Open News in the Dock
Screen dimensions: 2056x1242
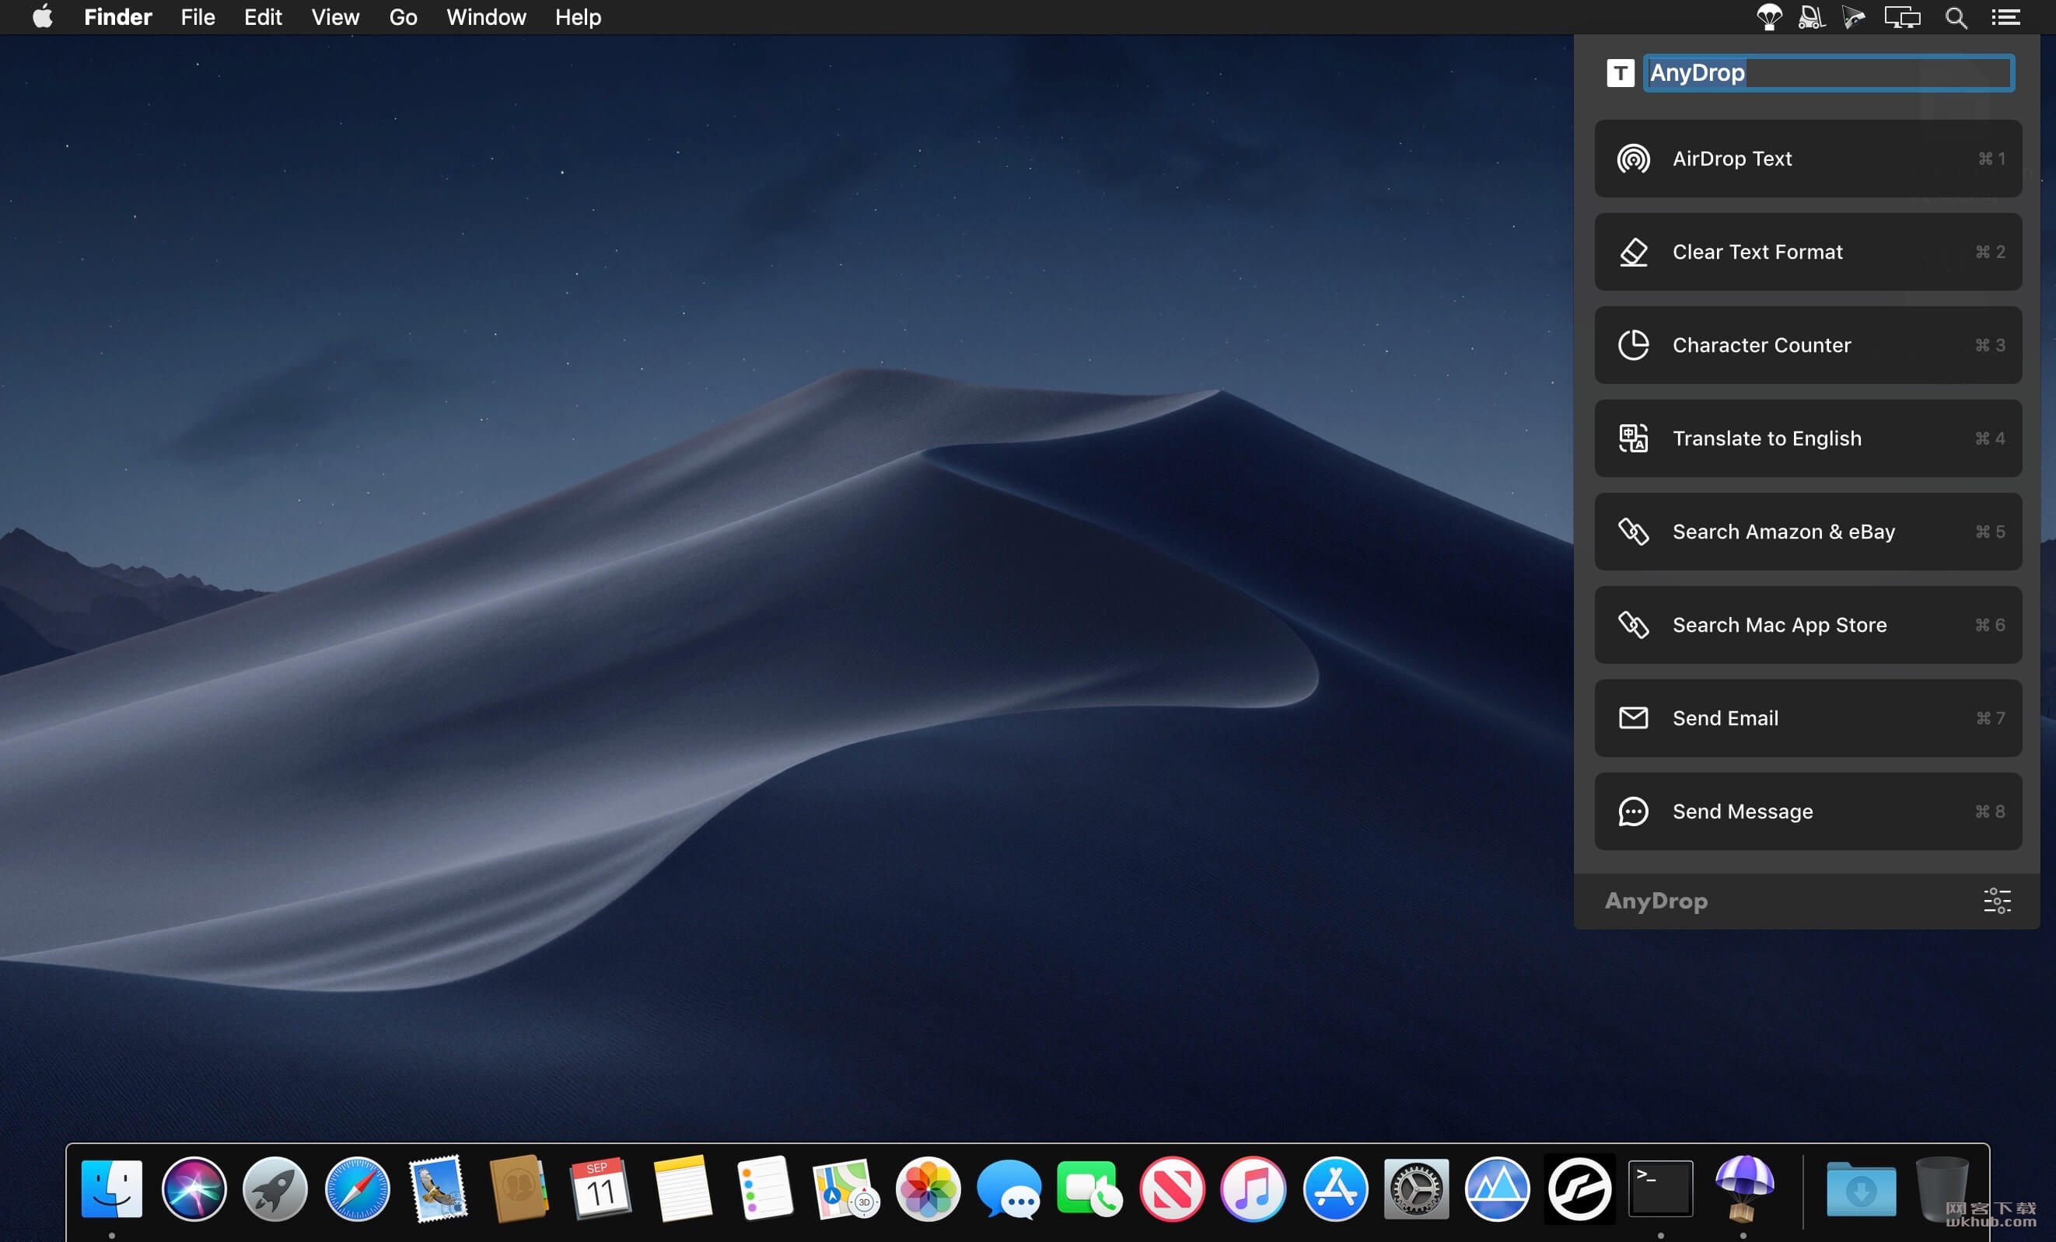[x=1172, y=1188]
